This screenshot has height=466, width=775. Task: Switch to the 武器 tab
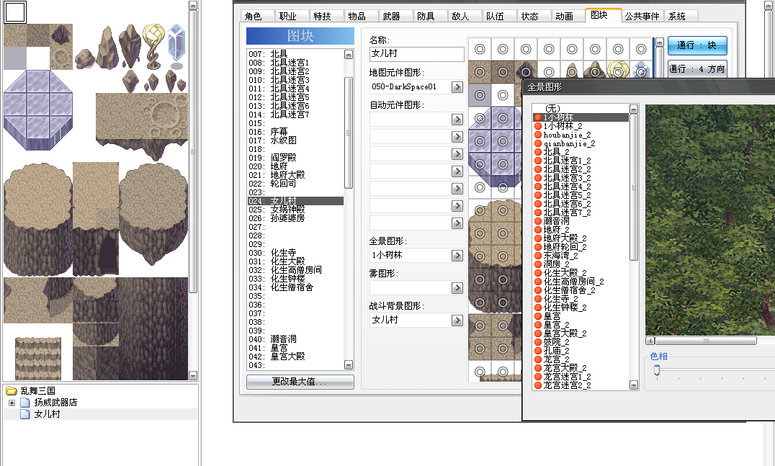(x=391, y=17)
